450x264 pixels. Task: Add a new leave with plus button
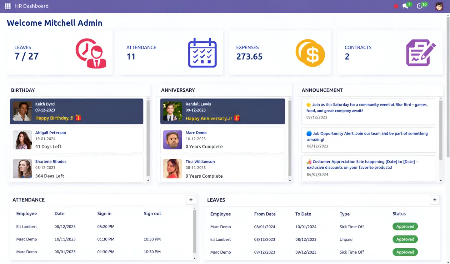point(435,200)
